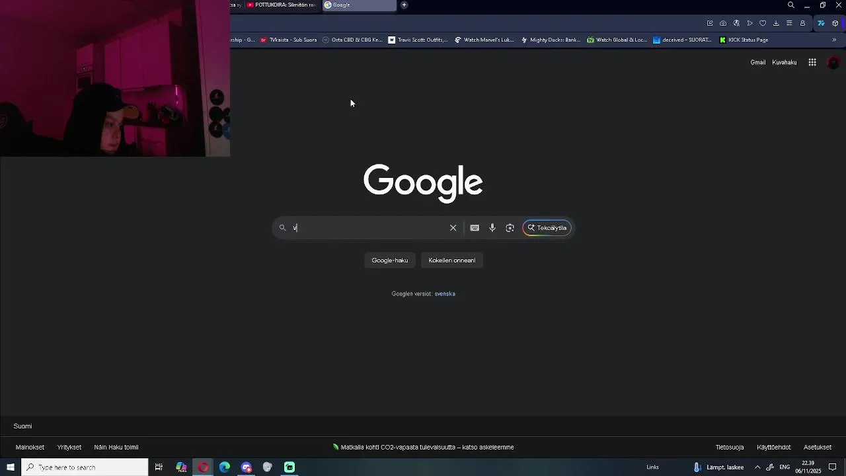Open the Mighty Ducks bookmark

551,40
